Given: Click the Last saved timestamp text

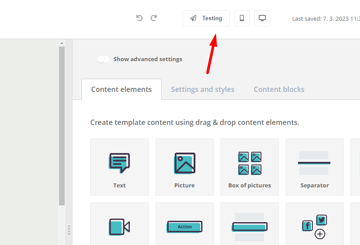Looking at the screenshot, I should coord(326,18).
